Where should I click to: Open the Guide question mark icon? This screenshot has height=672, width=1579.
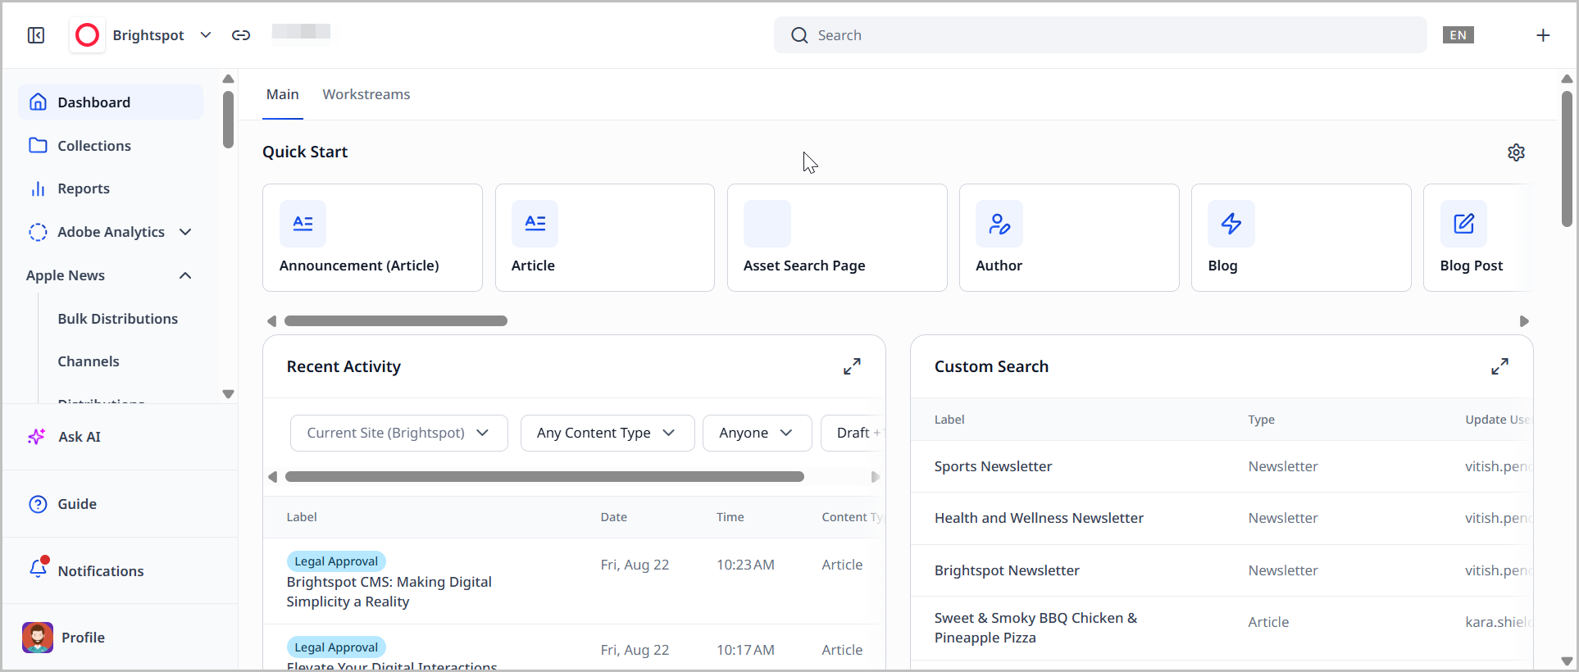point(38,504)
